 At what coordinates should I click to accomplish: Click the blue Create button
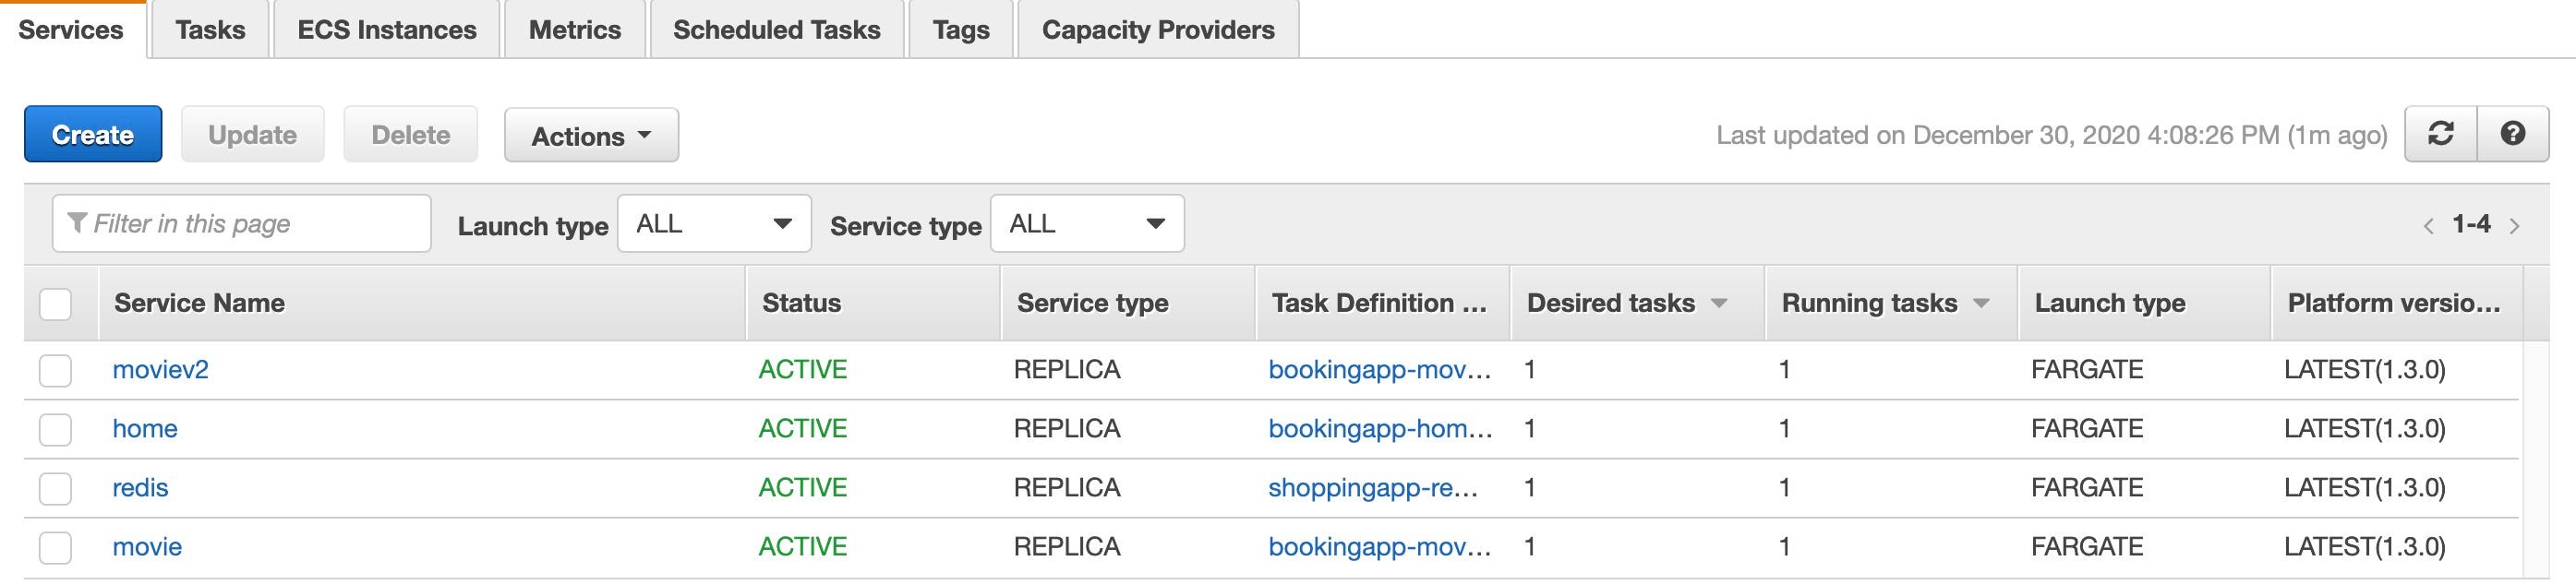(x=93, y=134)
